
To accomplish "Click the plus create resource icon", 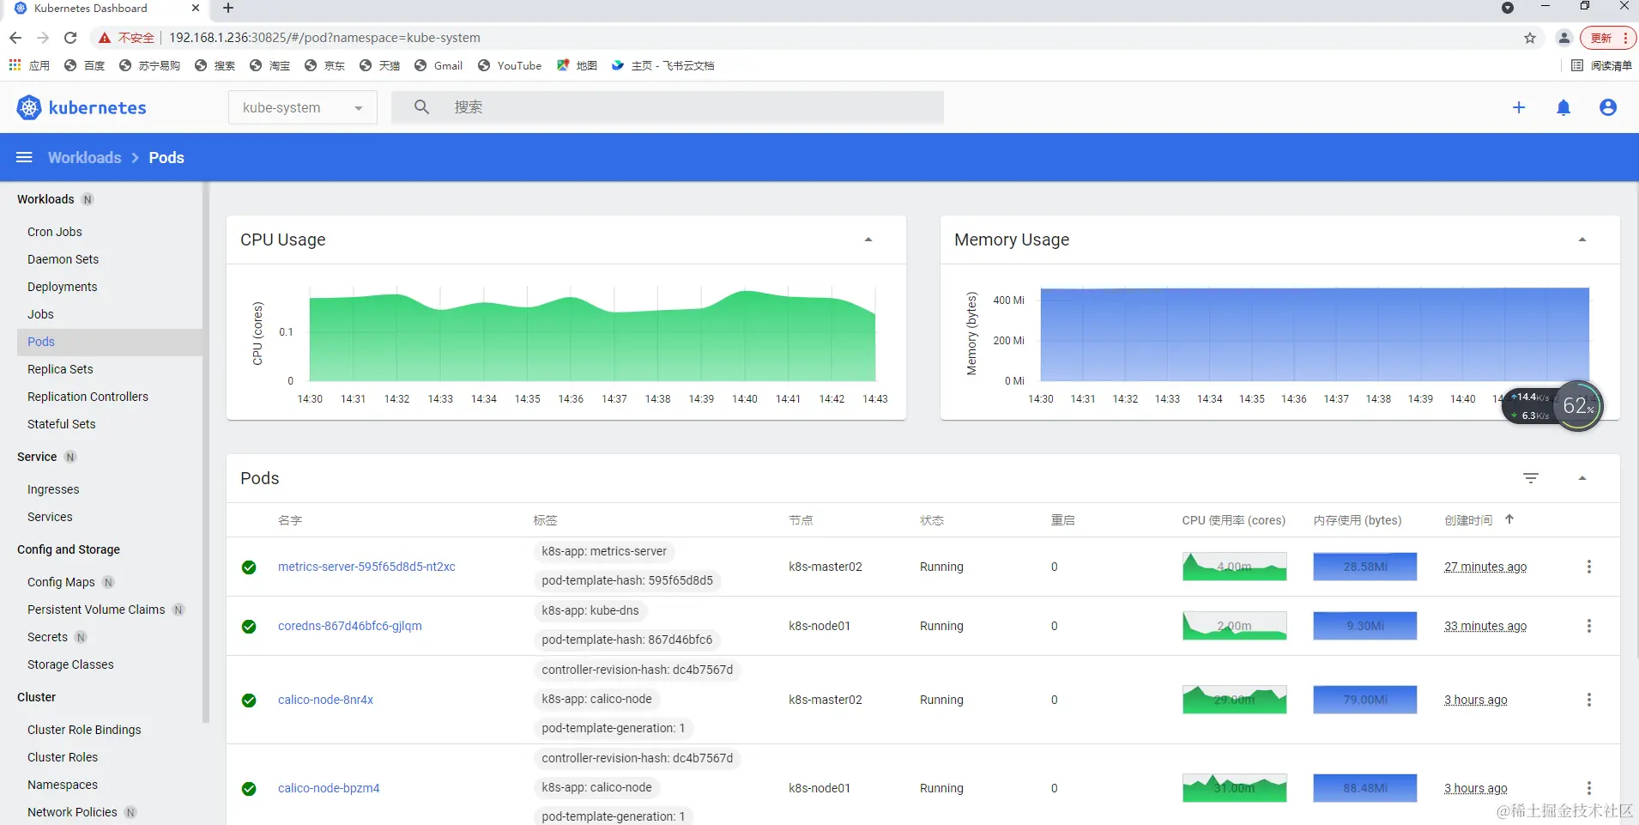I will (1519, 107).
